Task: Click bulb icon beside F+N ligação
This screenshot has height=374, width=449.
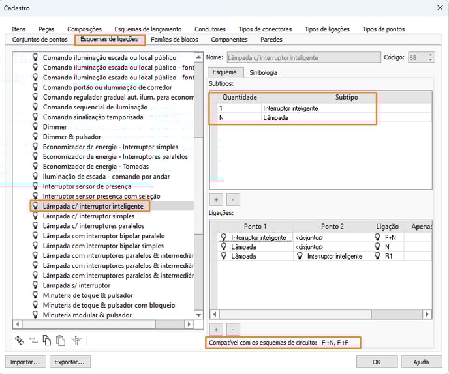Action: (x=377, y=237)
